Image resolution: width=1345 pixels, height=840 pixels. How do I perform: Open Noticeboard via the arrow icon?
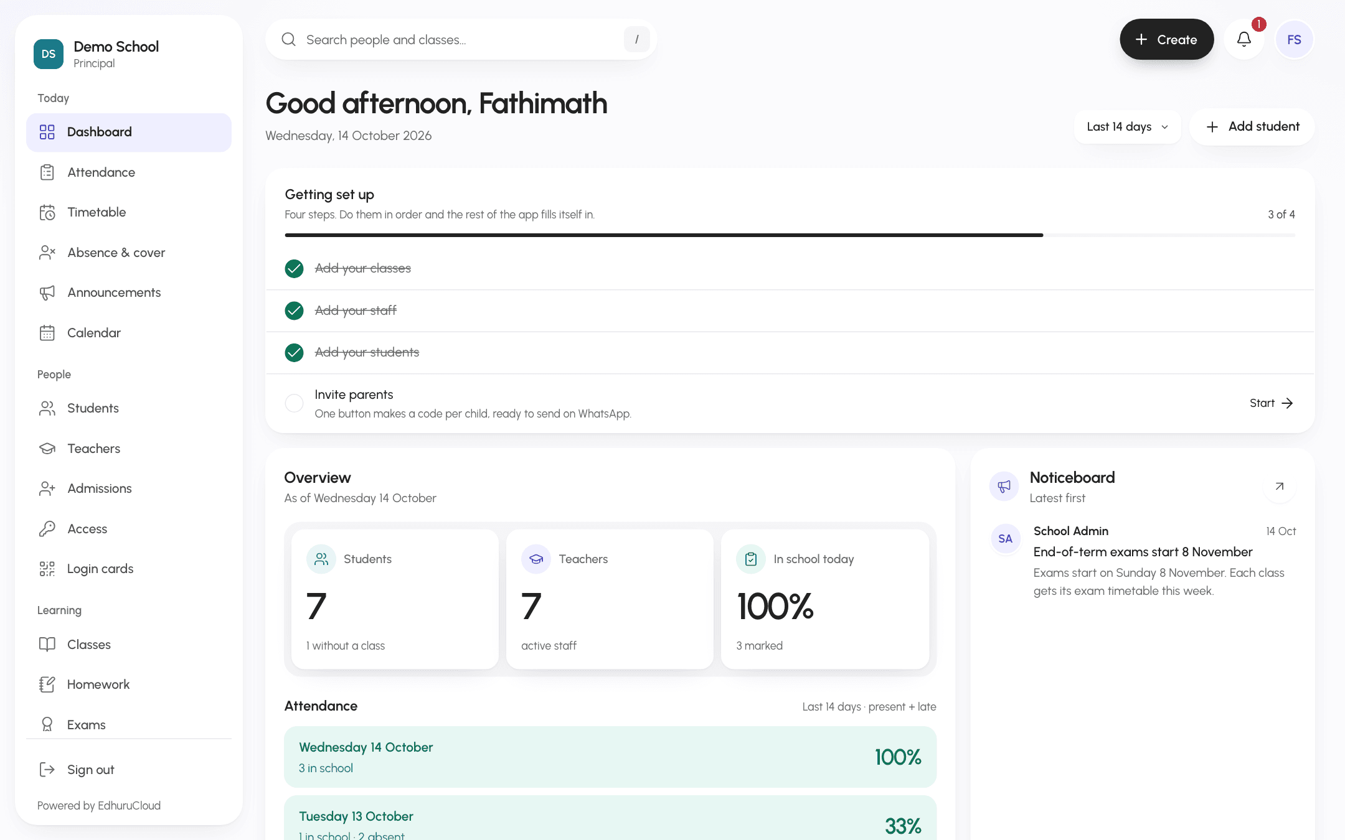1280,487
